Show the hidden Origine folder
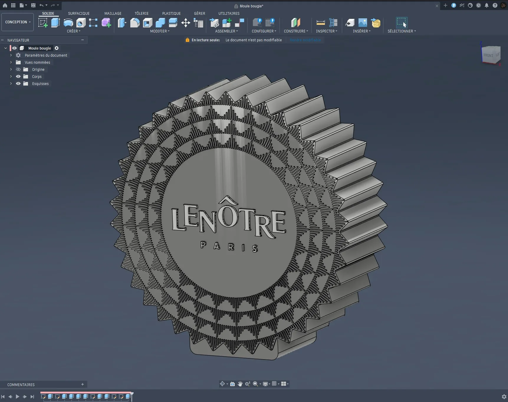508x402 pixels. [x=18, y=69]
